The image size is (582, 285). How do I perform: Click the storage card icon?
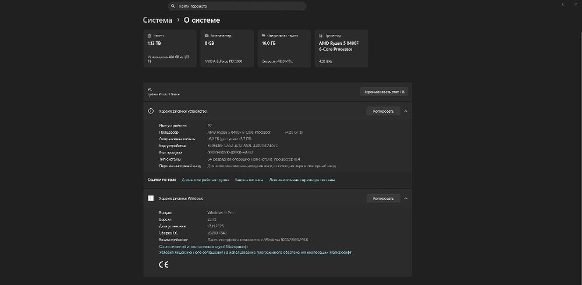[x=150, y=35]
